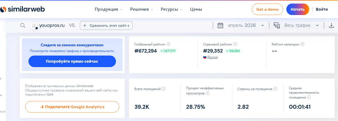Open the Весь трафик dropdown
This screenshot has width=338, height=121.
pos(302,25)
